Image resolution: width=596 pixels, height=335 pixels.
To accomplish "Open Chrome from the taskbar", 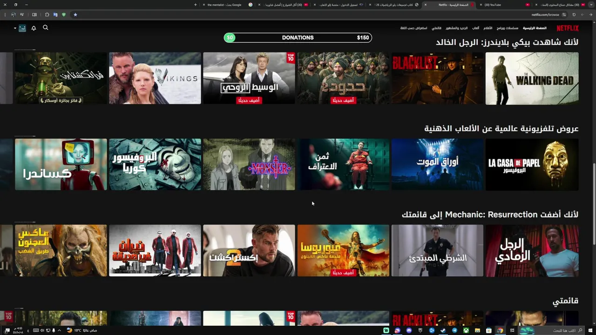I will 500,330.
